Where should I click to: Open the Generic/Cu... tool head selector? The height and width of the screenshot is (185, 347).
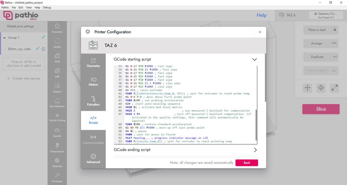[326, 15]
